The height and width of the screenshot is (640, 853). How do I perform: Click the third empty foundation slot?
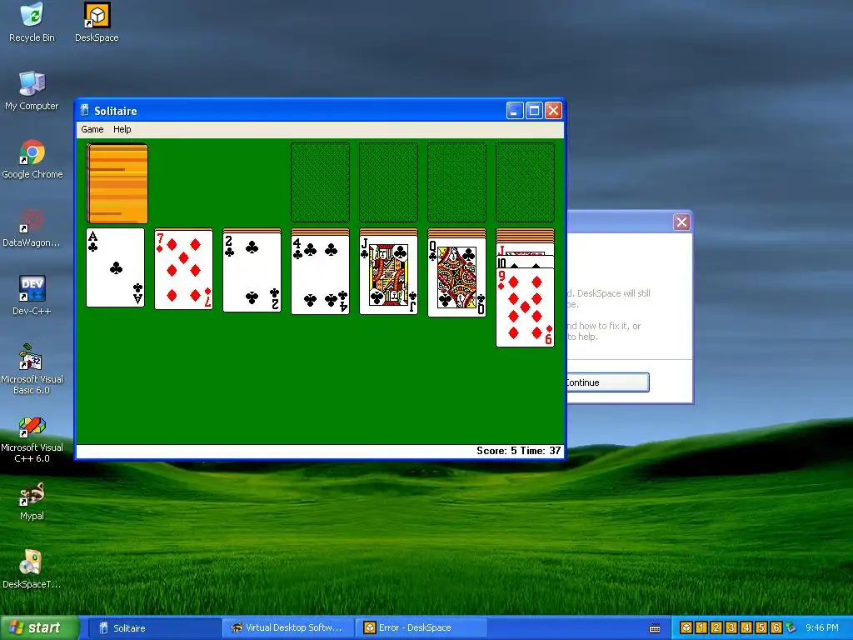click(x=457, y=182)
